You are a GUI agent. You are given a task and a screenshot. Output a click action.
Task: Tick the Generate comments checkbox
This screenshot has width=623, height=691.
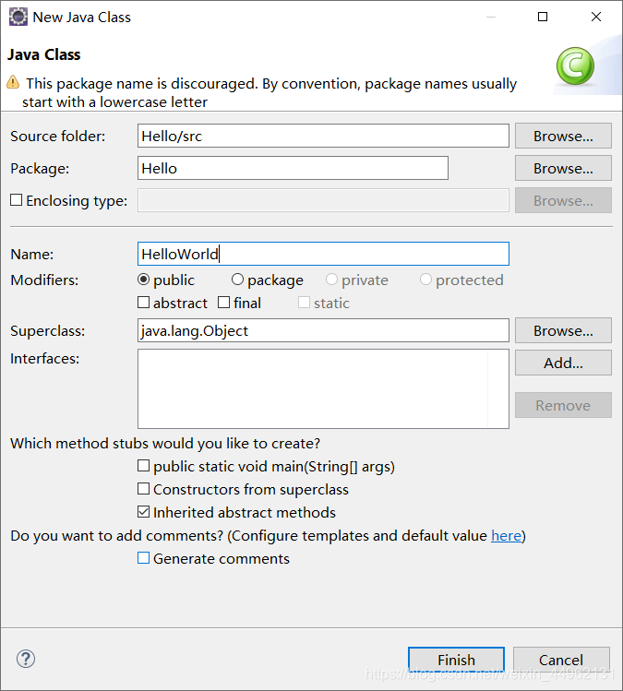(143, 558)
